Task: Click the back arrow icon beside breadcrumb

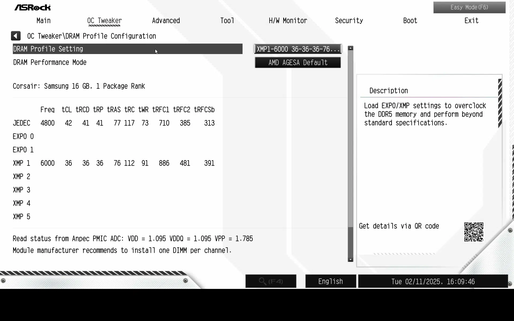Action: click(16, 36)
